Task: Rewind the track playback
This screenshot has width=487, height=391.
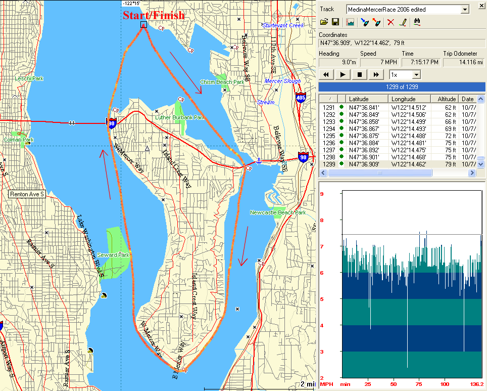Action: (326, 75)
